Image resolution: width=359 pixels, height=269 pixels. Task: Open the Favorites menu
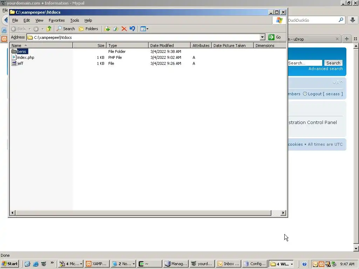[56, 20]
